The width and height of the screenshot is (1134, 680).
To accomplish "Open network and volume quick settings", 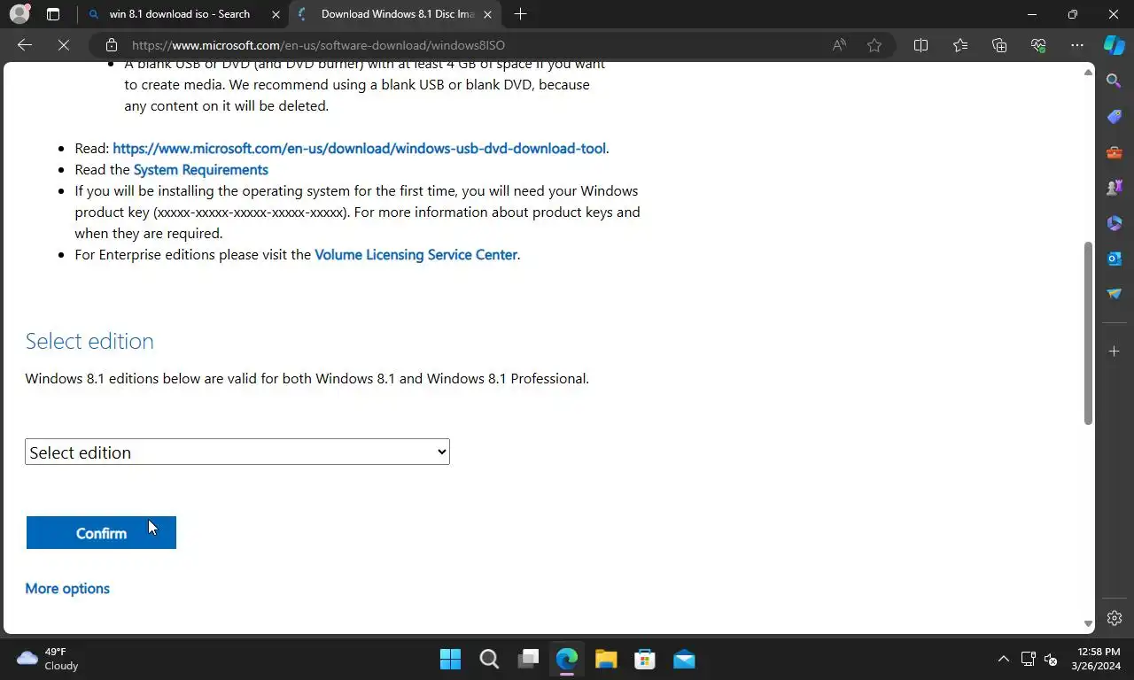I will [1039, 660].
